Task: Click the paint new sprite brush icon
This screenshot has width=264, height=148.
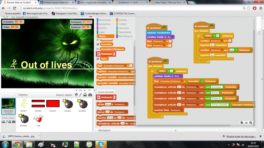Action: coord(80,95)
